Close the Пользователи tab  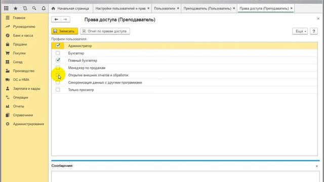[x=178, y=8]
